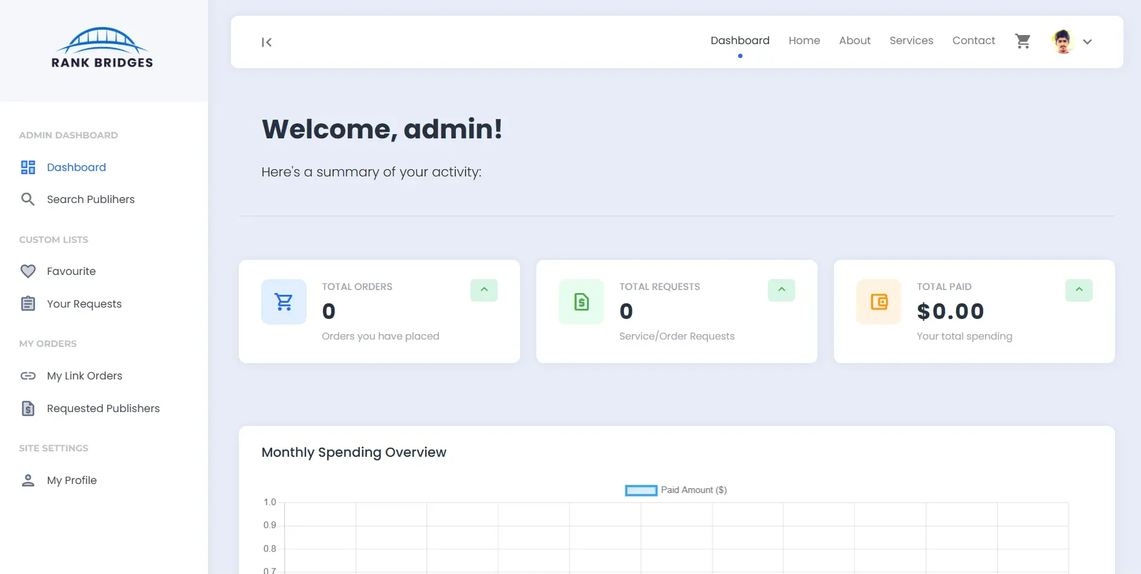Select the My Link Orders chain icon
The image size is (1141, 574).
point(28,375)
